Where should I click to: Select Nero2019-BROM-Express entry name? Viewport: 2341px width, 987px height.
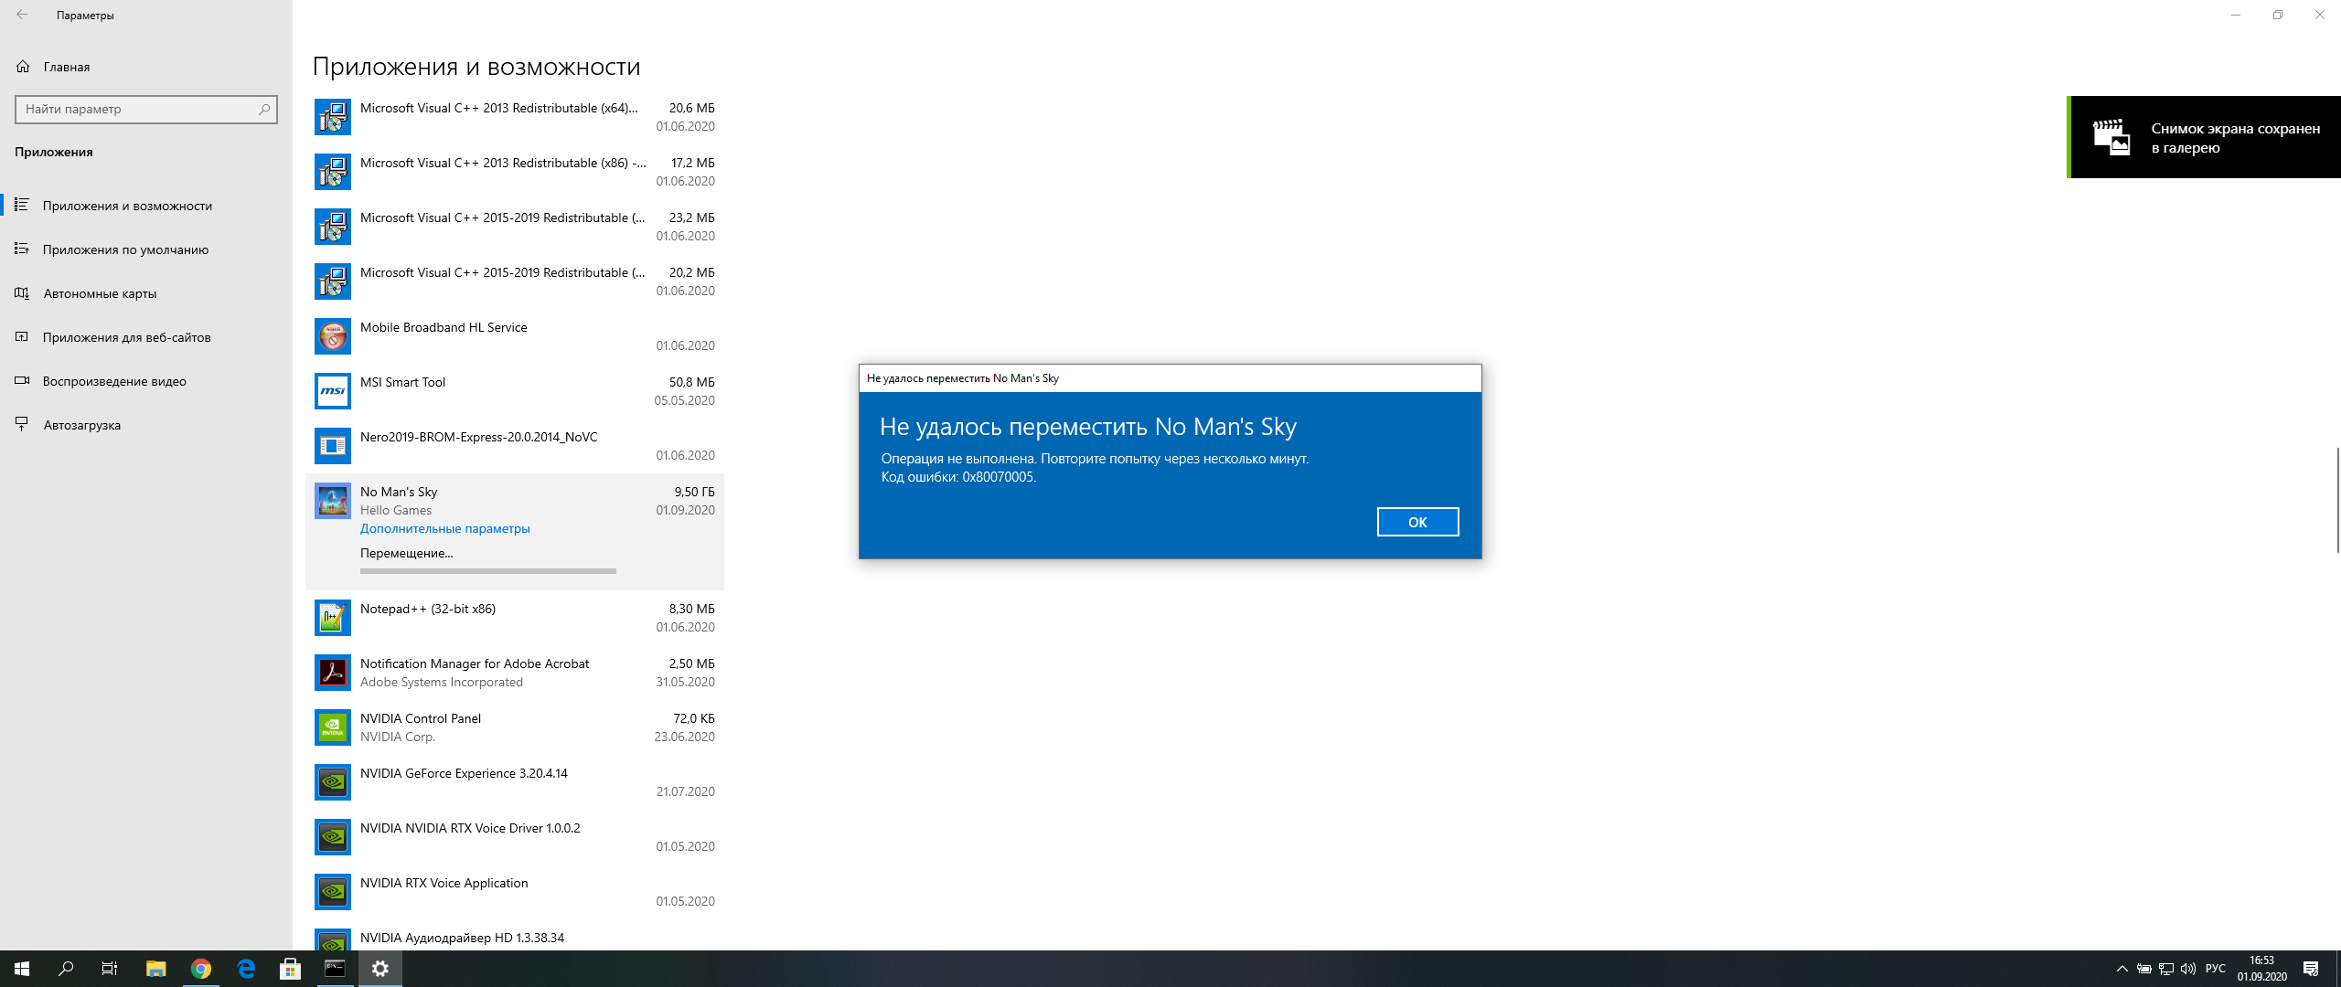click(x=478, y=437)
